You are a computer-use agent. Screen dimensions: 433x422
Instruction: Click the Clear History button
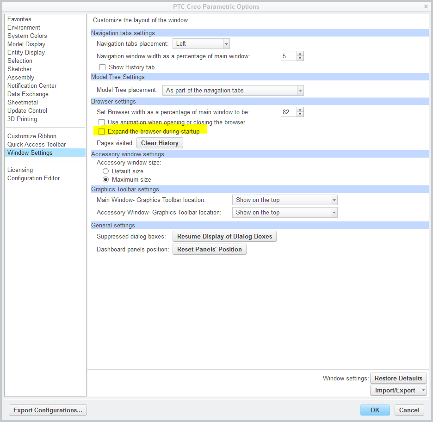[160, 143]
